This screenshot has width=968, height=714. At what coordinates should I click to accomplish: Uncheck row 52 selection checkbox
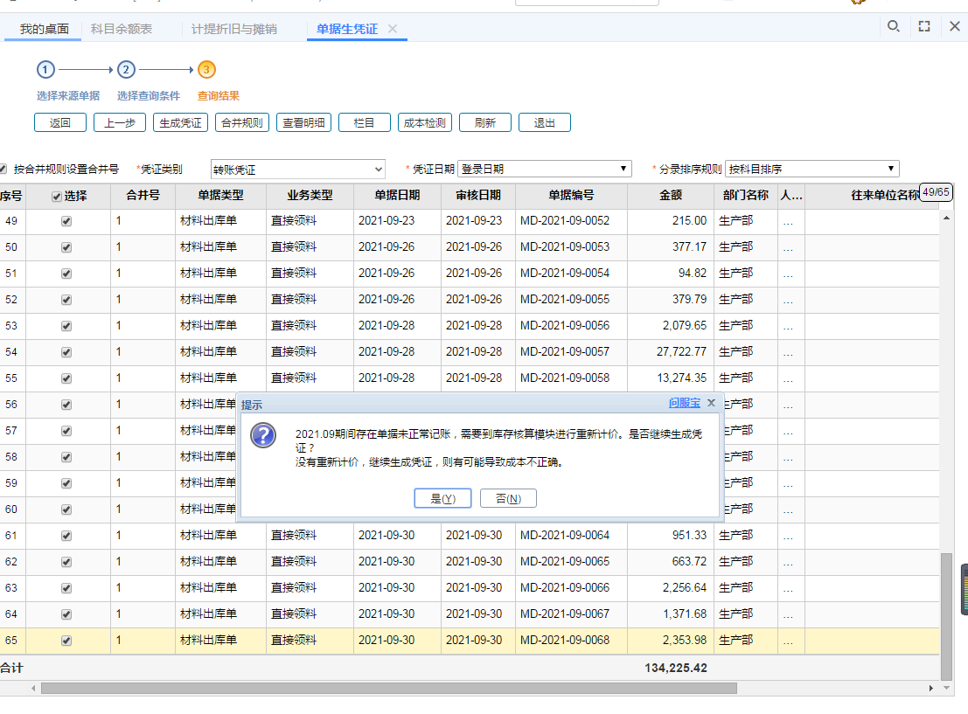(66, 300)
